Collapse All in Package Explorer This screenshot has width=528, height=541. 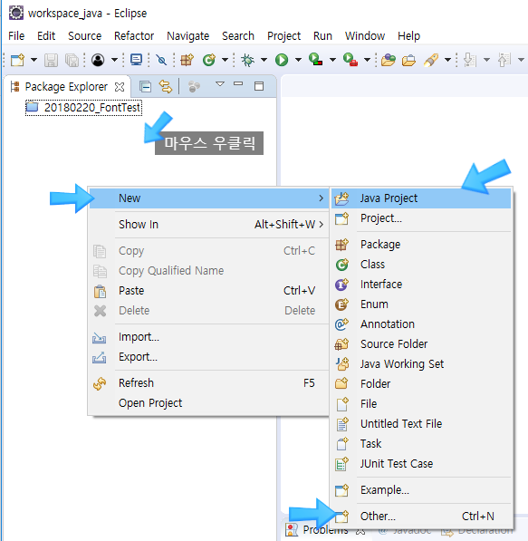[x=146, y=86]
